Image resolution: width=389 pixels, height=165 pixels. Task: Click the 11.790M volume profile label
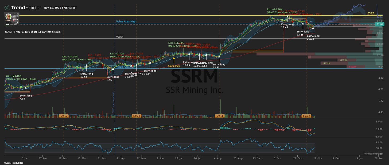coord(343,60)
